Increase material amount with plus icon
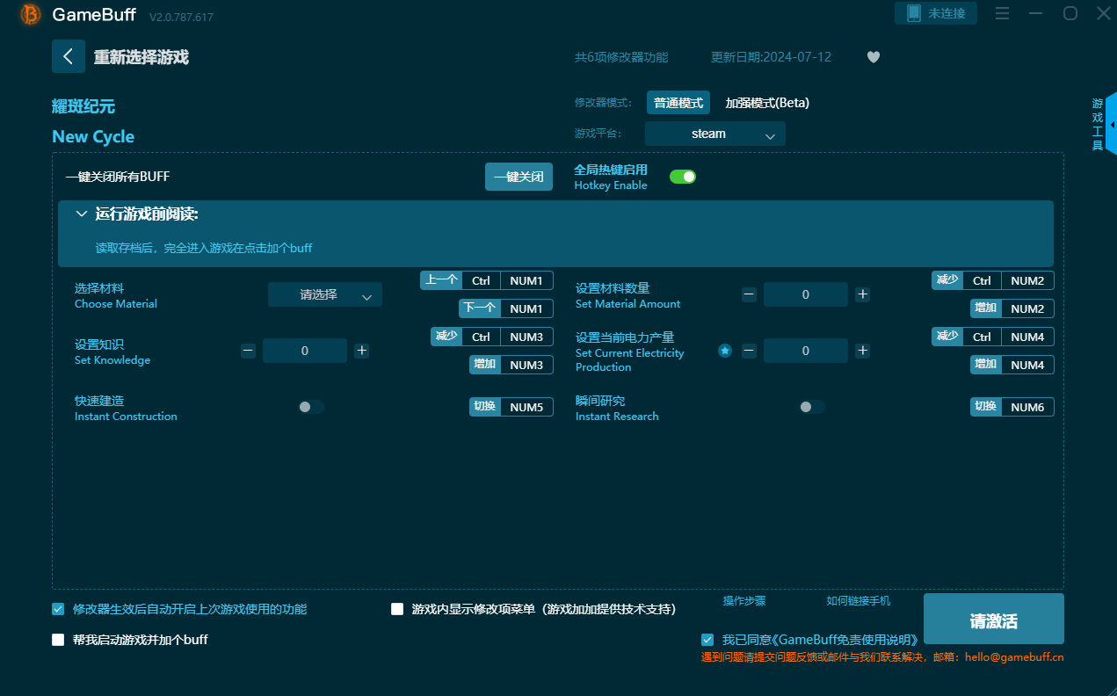Screen dimensions: 1117x696 [x=863, y=295]
